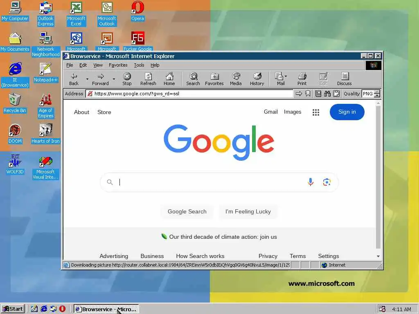Select Hearts of Iron desktop icon
Image resolution: width=419 pixels, height=314 pixels.
46,134
